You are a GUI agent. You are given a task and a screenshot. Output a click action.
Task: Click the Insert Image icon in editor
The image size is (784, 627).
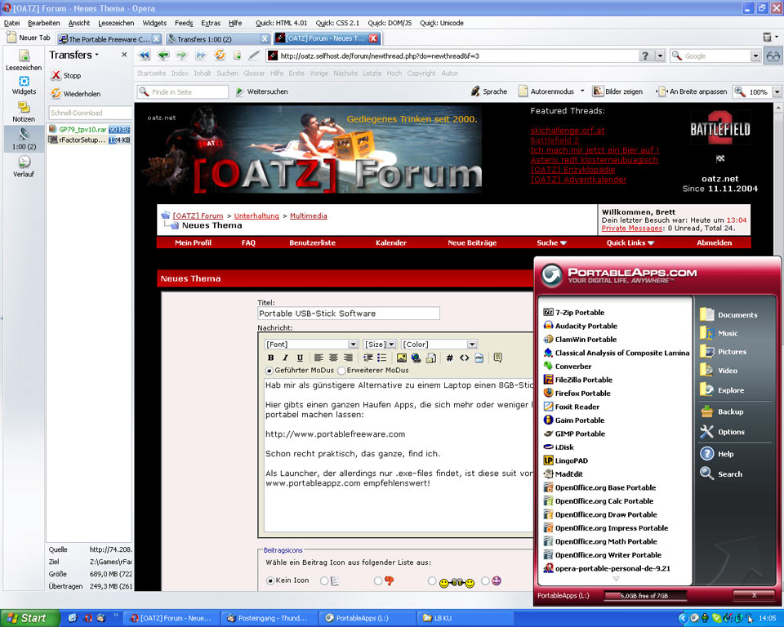click(x=401, y=358)
